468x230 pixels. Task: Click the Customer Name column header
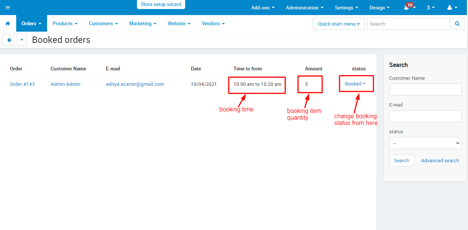69,69
